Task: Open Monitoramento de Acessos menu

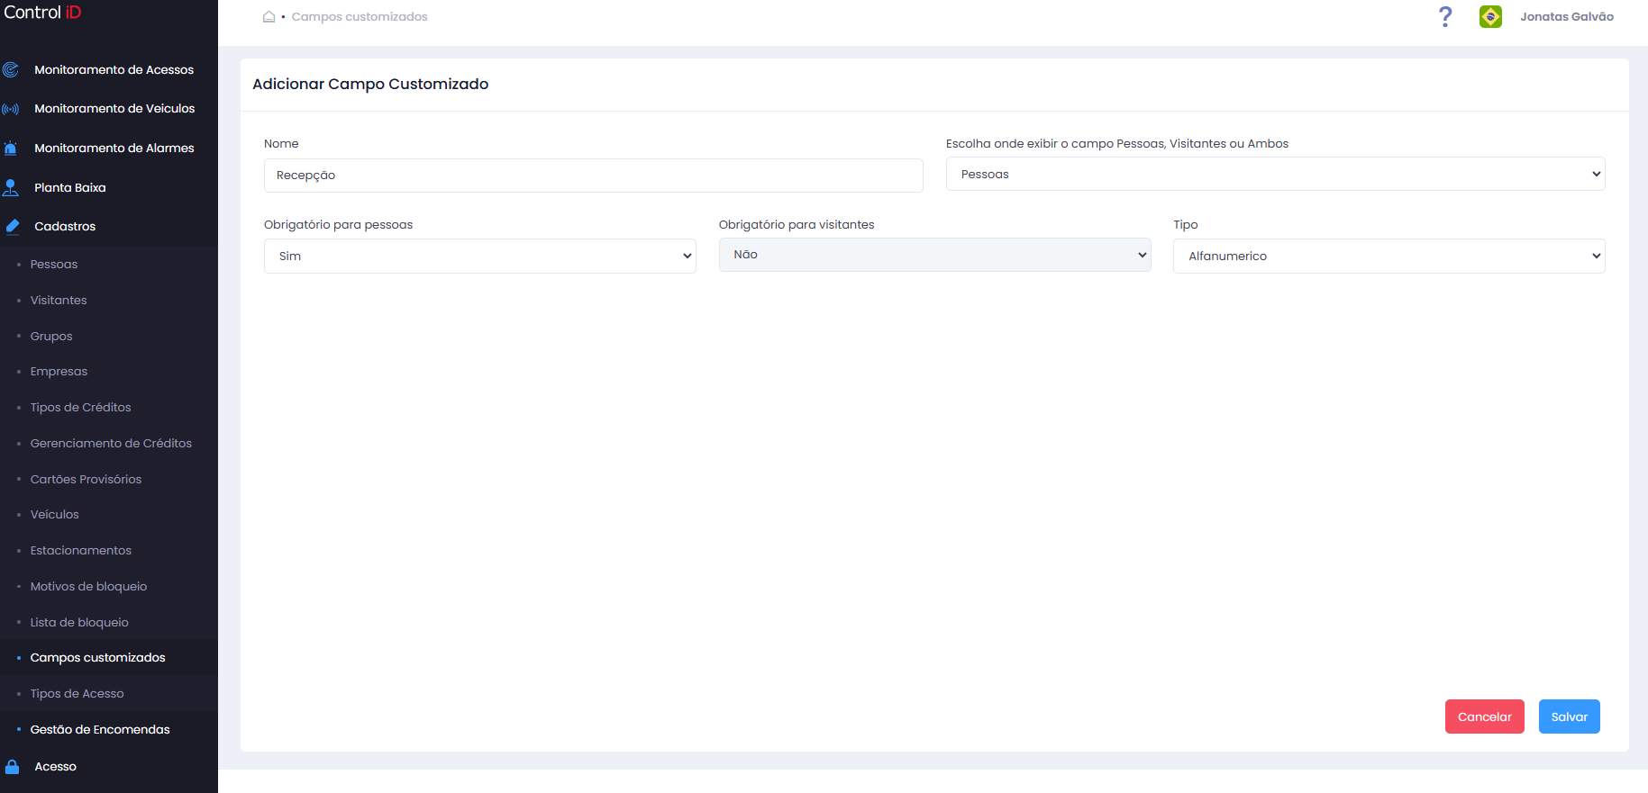Action: click(x=114, y=69)
